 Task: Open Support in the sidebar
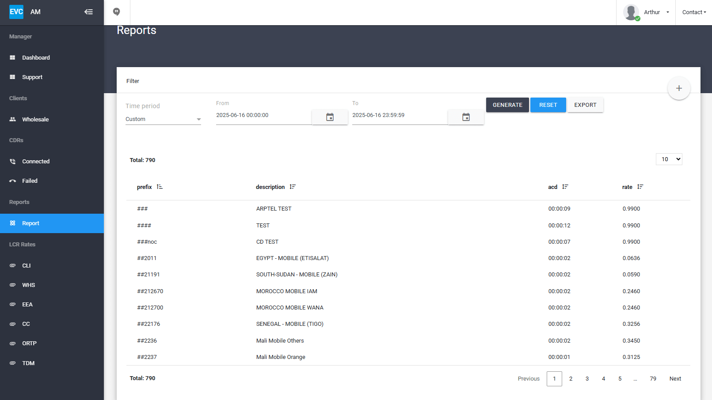pyautogui.click(x=52, y=77)
